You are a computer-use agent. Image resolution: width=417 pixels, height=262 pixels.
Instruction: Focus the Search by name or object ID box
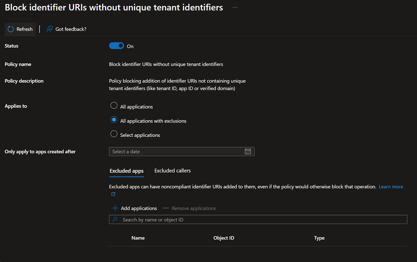261,220
